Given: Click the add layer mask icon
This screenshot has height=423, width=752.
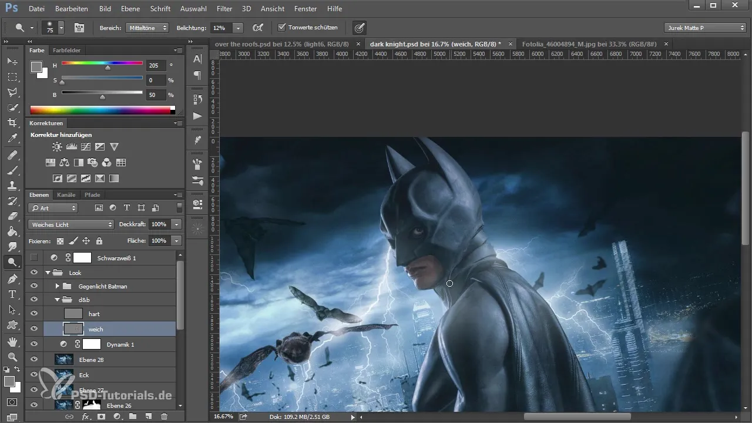Looking at the screenshot, I should 101,417.
